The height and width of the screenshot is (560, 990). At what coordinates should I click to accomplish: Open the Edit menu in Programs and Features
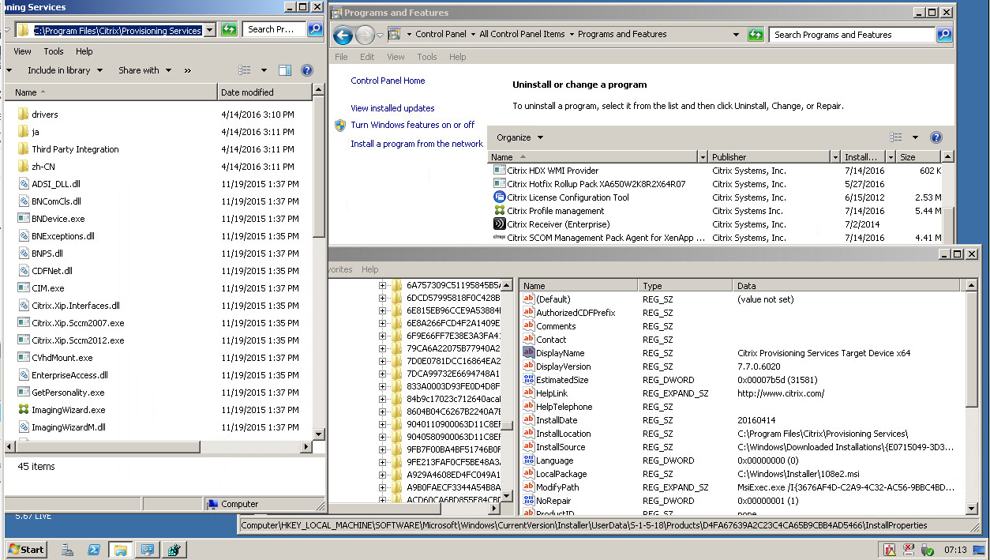tap(367, 57)
